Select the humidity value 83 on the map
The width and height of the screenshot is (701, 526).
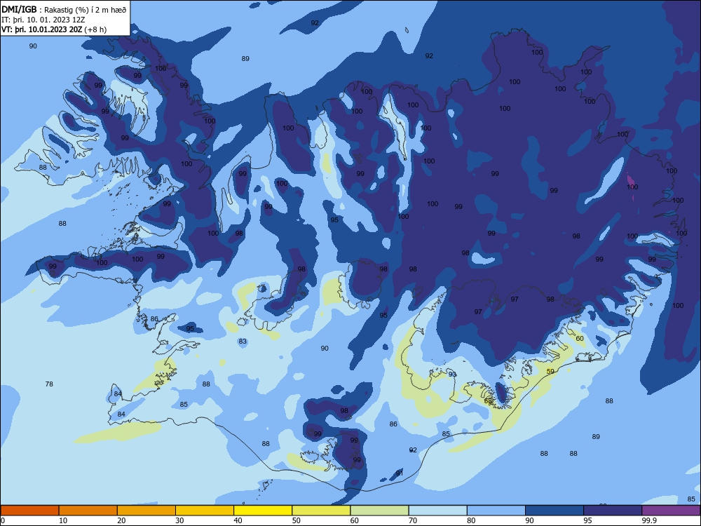(243, 342)
